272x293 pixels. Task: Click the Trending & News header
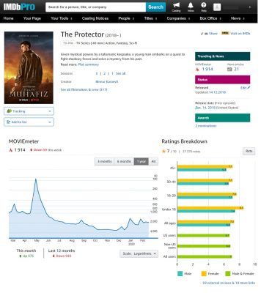tap(222, 56)
